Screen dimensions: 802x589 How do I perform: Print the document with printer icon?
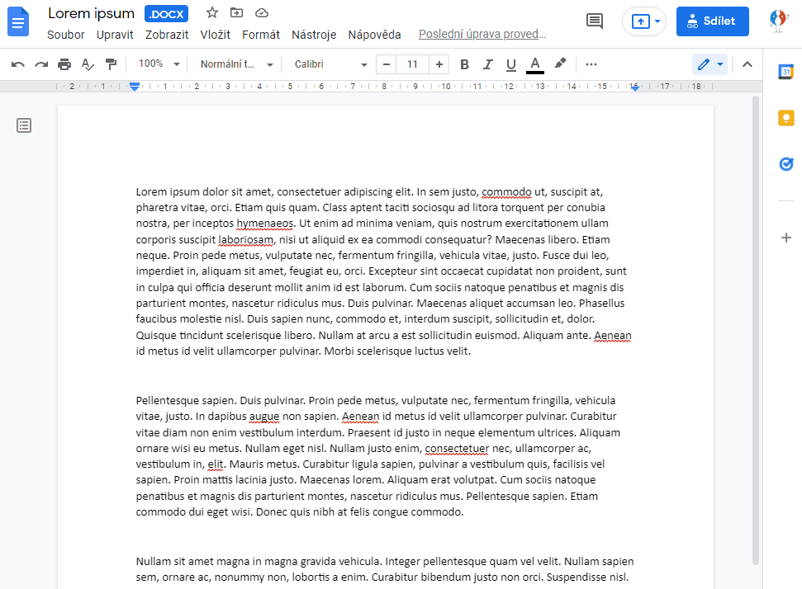[x=64, y=64]
